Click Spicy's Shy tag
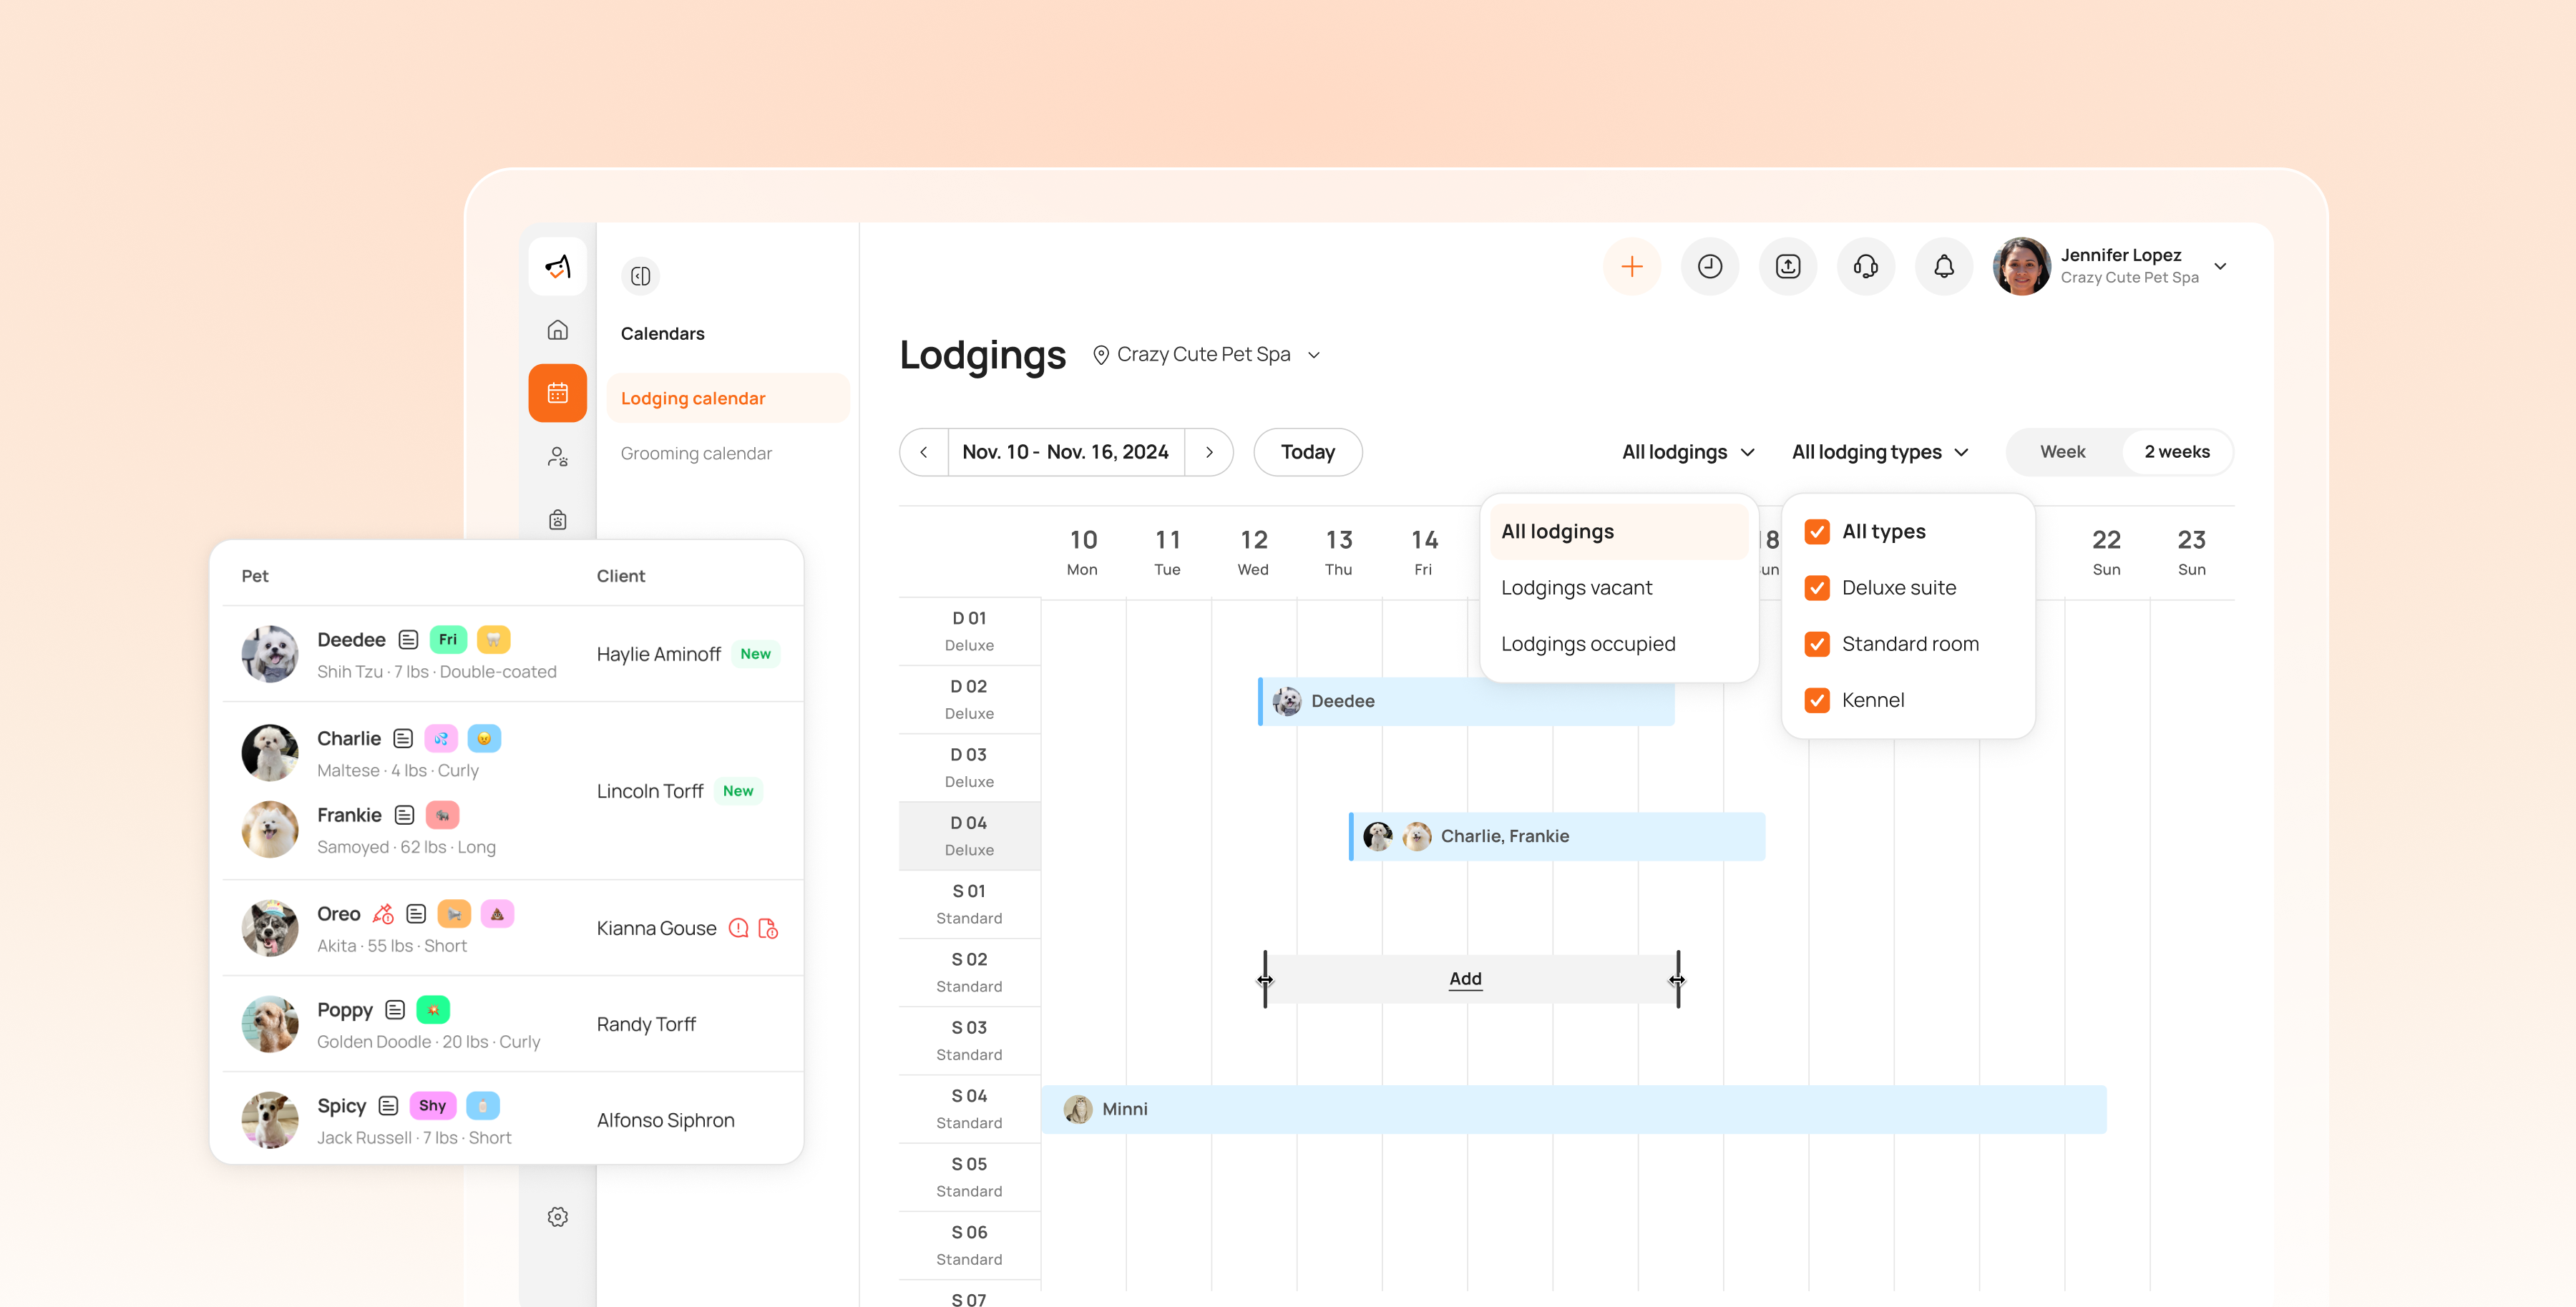 pos(433,1105)
